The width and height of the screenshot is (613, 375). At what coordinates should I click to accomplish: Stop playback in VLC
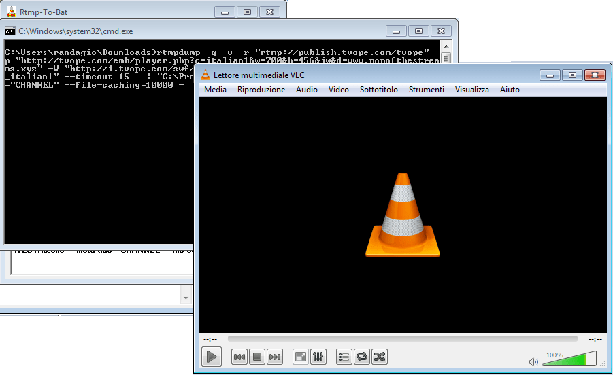tap(257, 357)
